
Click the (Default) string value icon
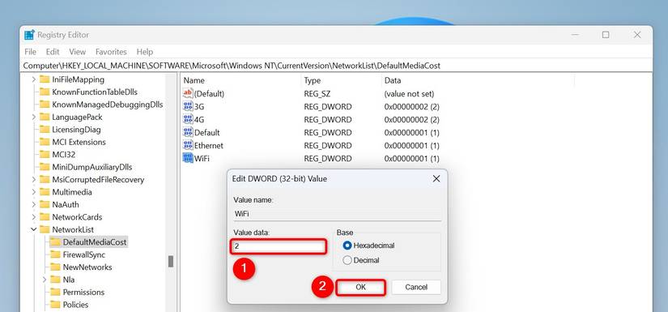(188, 93)
